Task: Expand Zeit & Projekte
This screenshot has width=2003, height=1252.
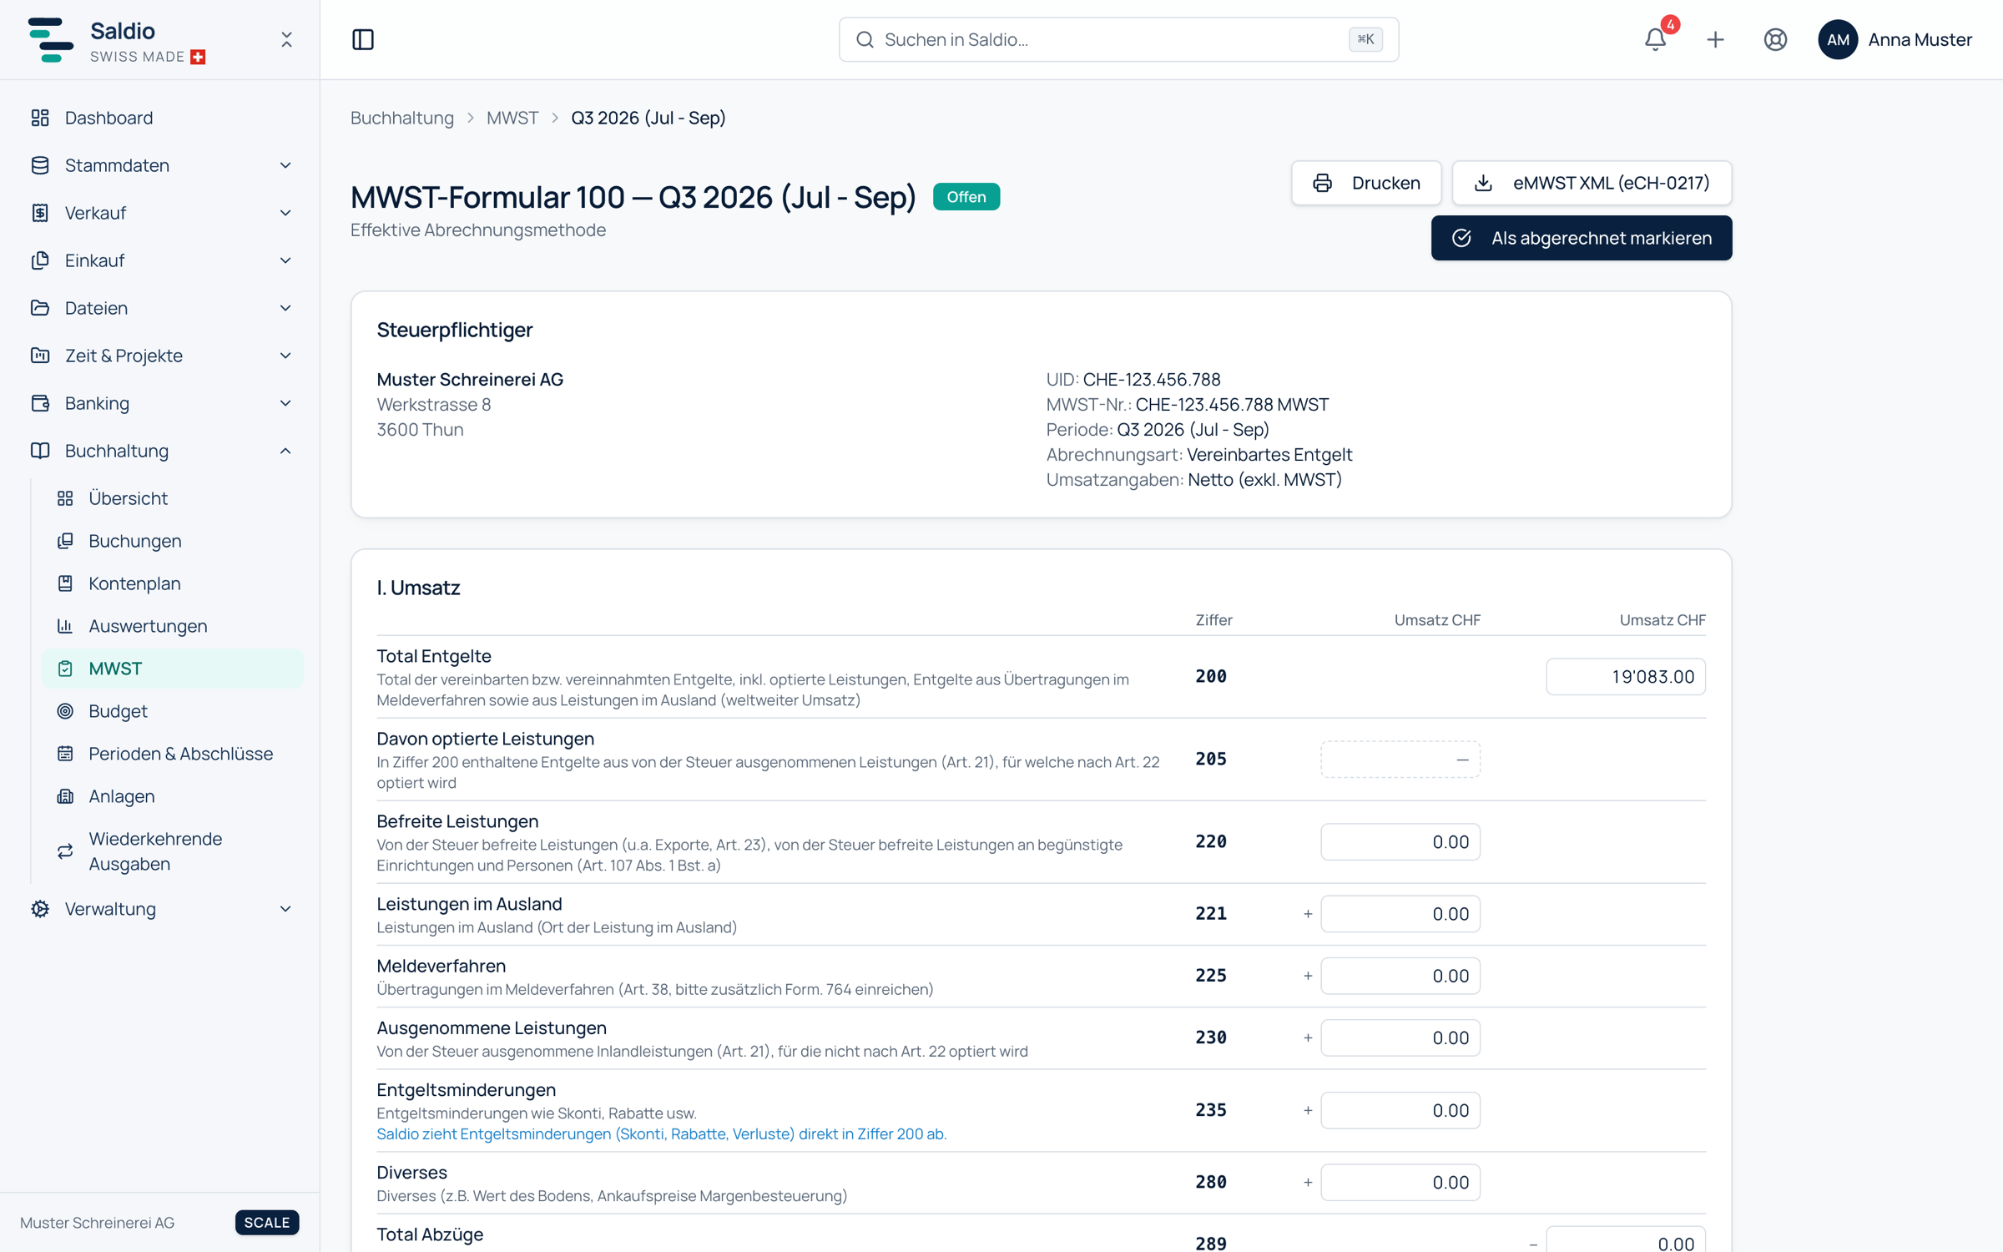Action: 160,356
